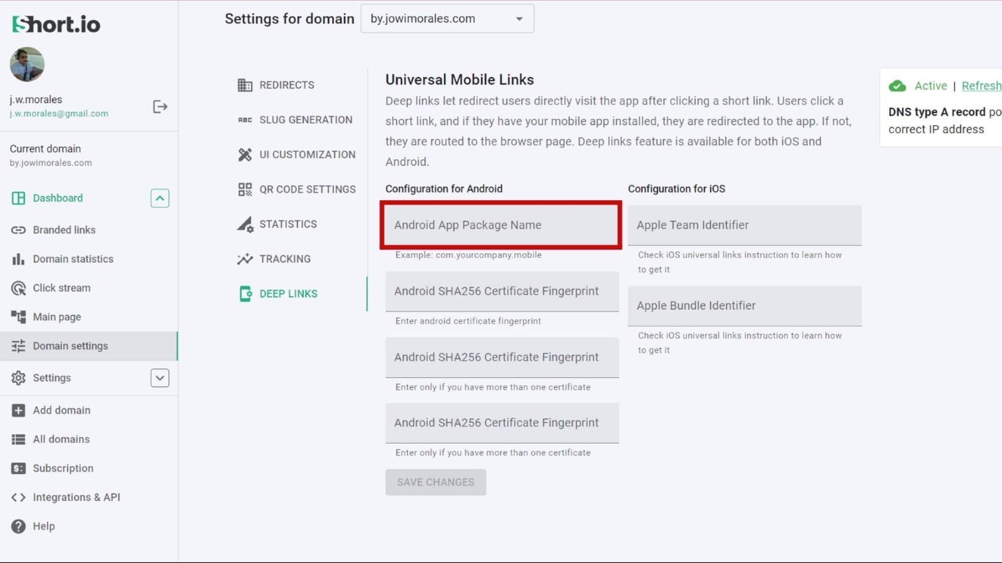This screenshot has height=563, width=1002.
Task: Click the UI Customization tools icon
Action: pyautogui.click(x=245, y=155)
